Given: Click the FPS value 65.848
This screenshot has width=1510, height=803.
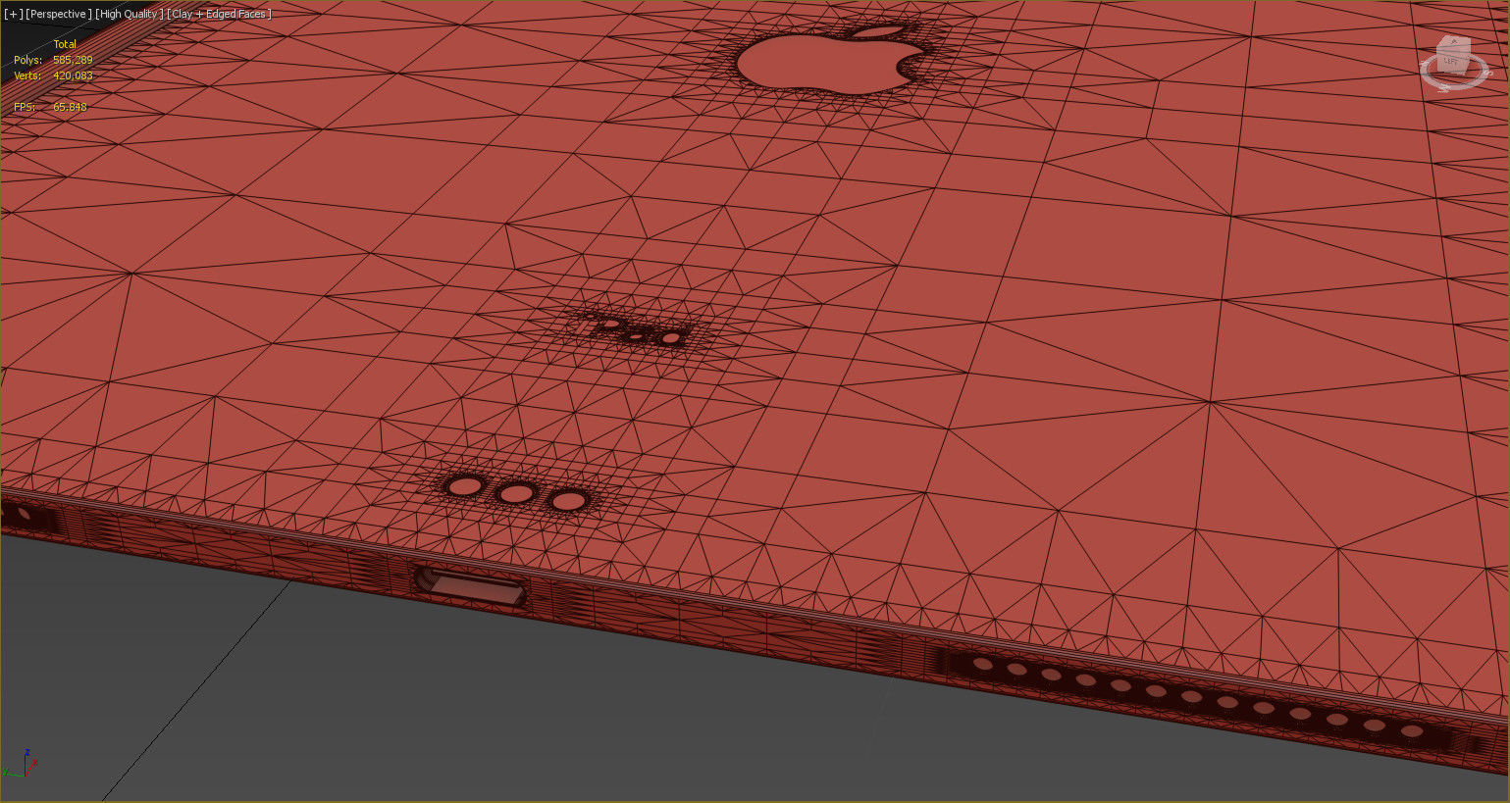Looking at the screenshot, I should 70,107.
